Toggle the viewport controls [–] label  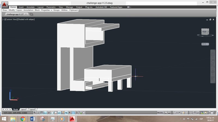(3, 19)
